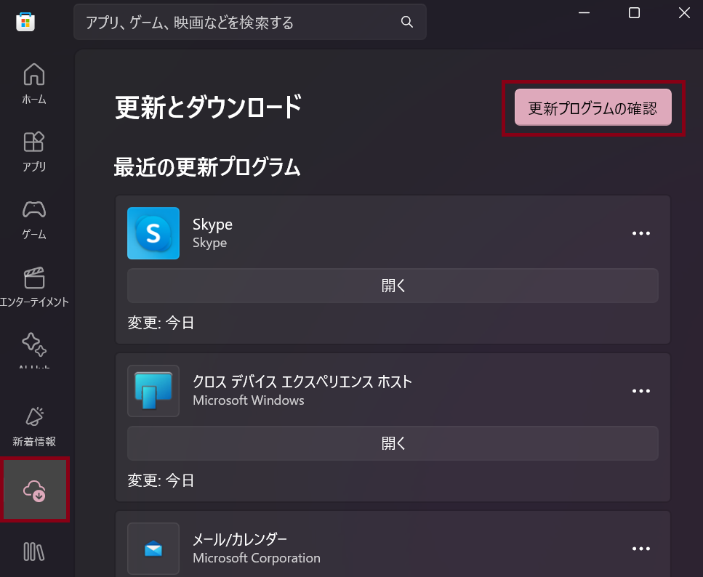The image size is (703, 577).
Task: Click the クロス デバイス エクスペリエンス ホスト icon
Action: point(153,391)
